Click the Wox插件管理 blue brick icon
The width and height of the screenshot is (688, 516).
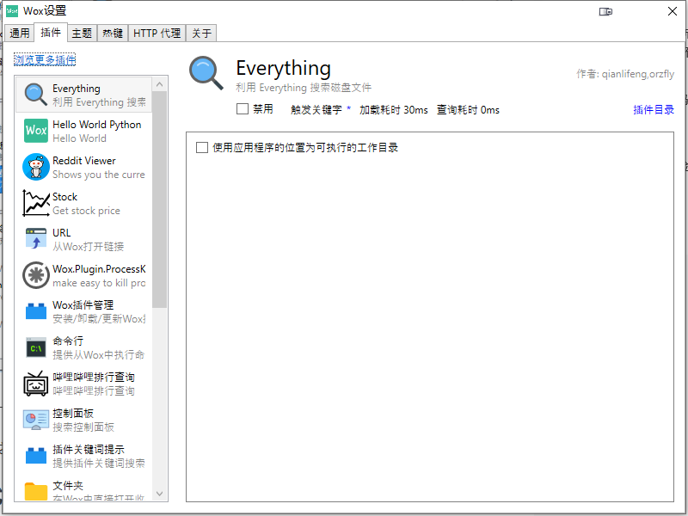pyautogui.click(x=35, y=311)
